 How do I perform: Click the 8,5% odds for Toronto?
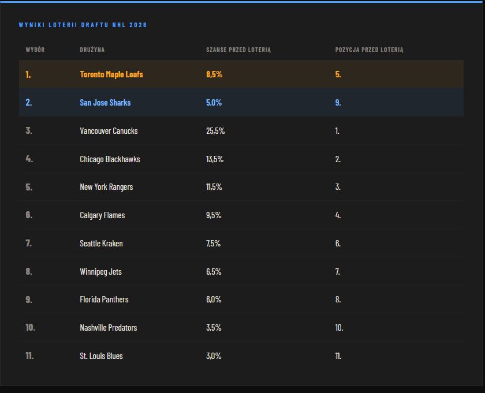point(214,74)
